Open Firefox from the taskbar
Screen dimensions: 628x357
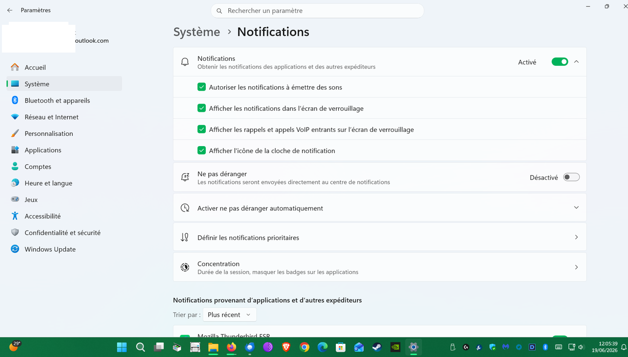[x=231, y=347]
